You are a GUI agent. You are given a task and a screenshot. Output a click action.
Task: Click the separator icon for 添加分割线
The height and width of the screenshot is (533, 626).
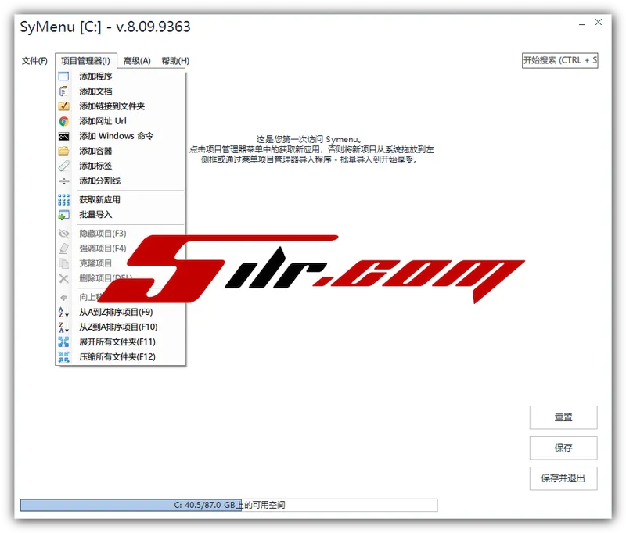pyautogui.click(x=63, y=181)
